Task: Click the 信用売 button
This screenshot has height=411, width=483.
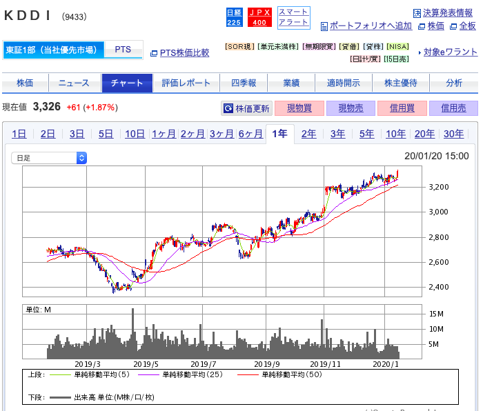Action: point(453,108)
